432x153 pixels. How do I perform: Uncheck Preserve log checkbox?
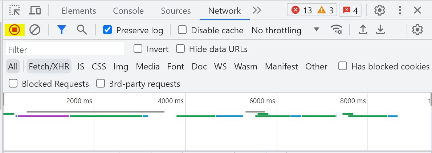107,30
